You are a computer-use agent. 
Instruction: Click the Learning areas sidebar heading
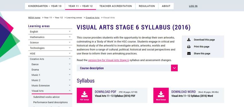point(39,26)
